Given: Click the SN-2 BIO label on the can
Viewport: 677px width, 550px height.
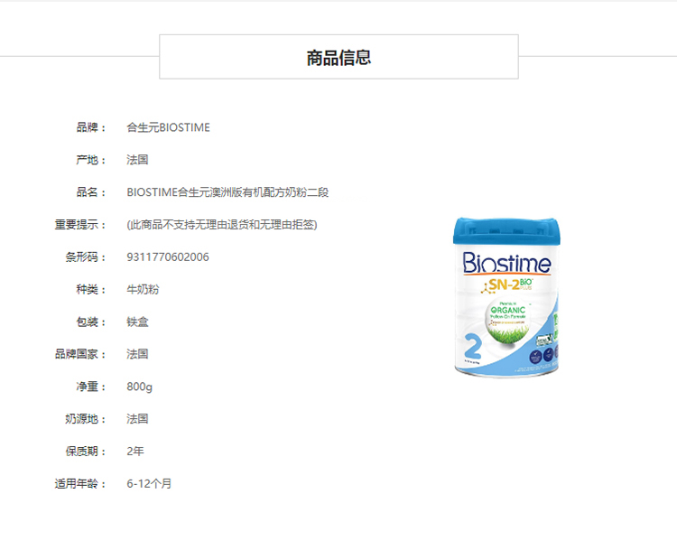Looking at the screenshot, I should (x=510, y=286).
